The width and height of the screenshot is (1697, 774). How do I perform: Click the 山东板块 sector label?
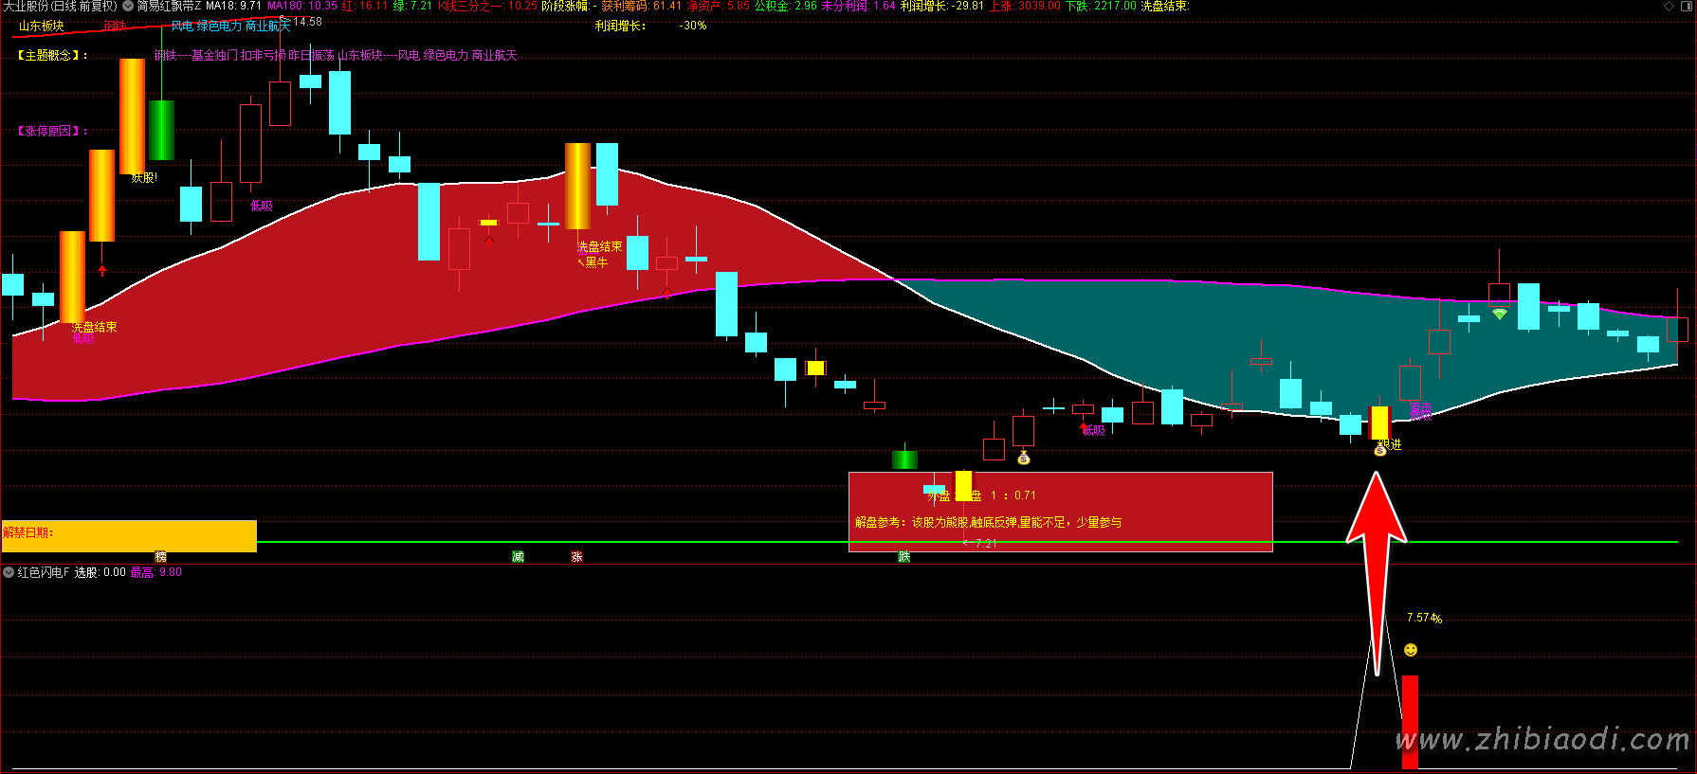[41, 26]
